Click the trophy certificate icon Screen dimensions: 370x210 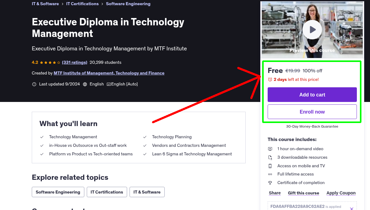click(270, 183)
